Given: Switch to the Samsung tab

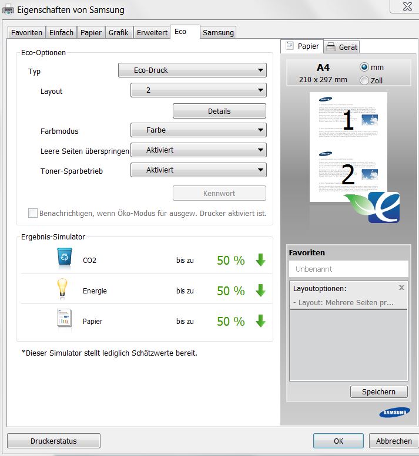Looking at the screenshot, I should tap(218, 33).
